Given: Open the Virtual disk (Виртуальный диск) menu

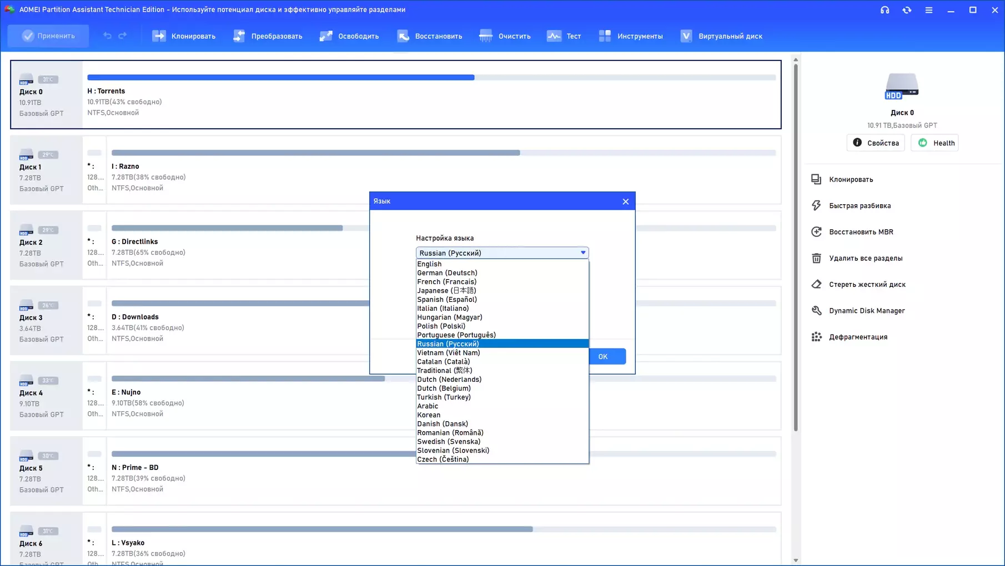Looking at the screenshot, I should 721,36.
